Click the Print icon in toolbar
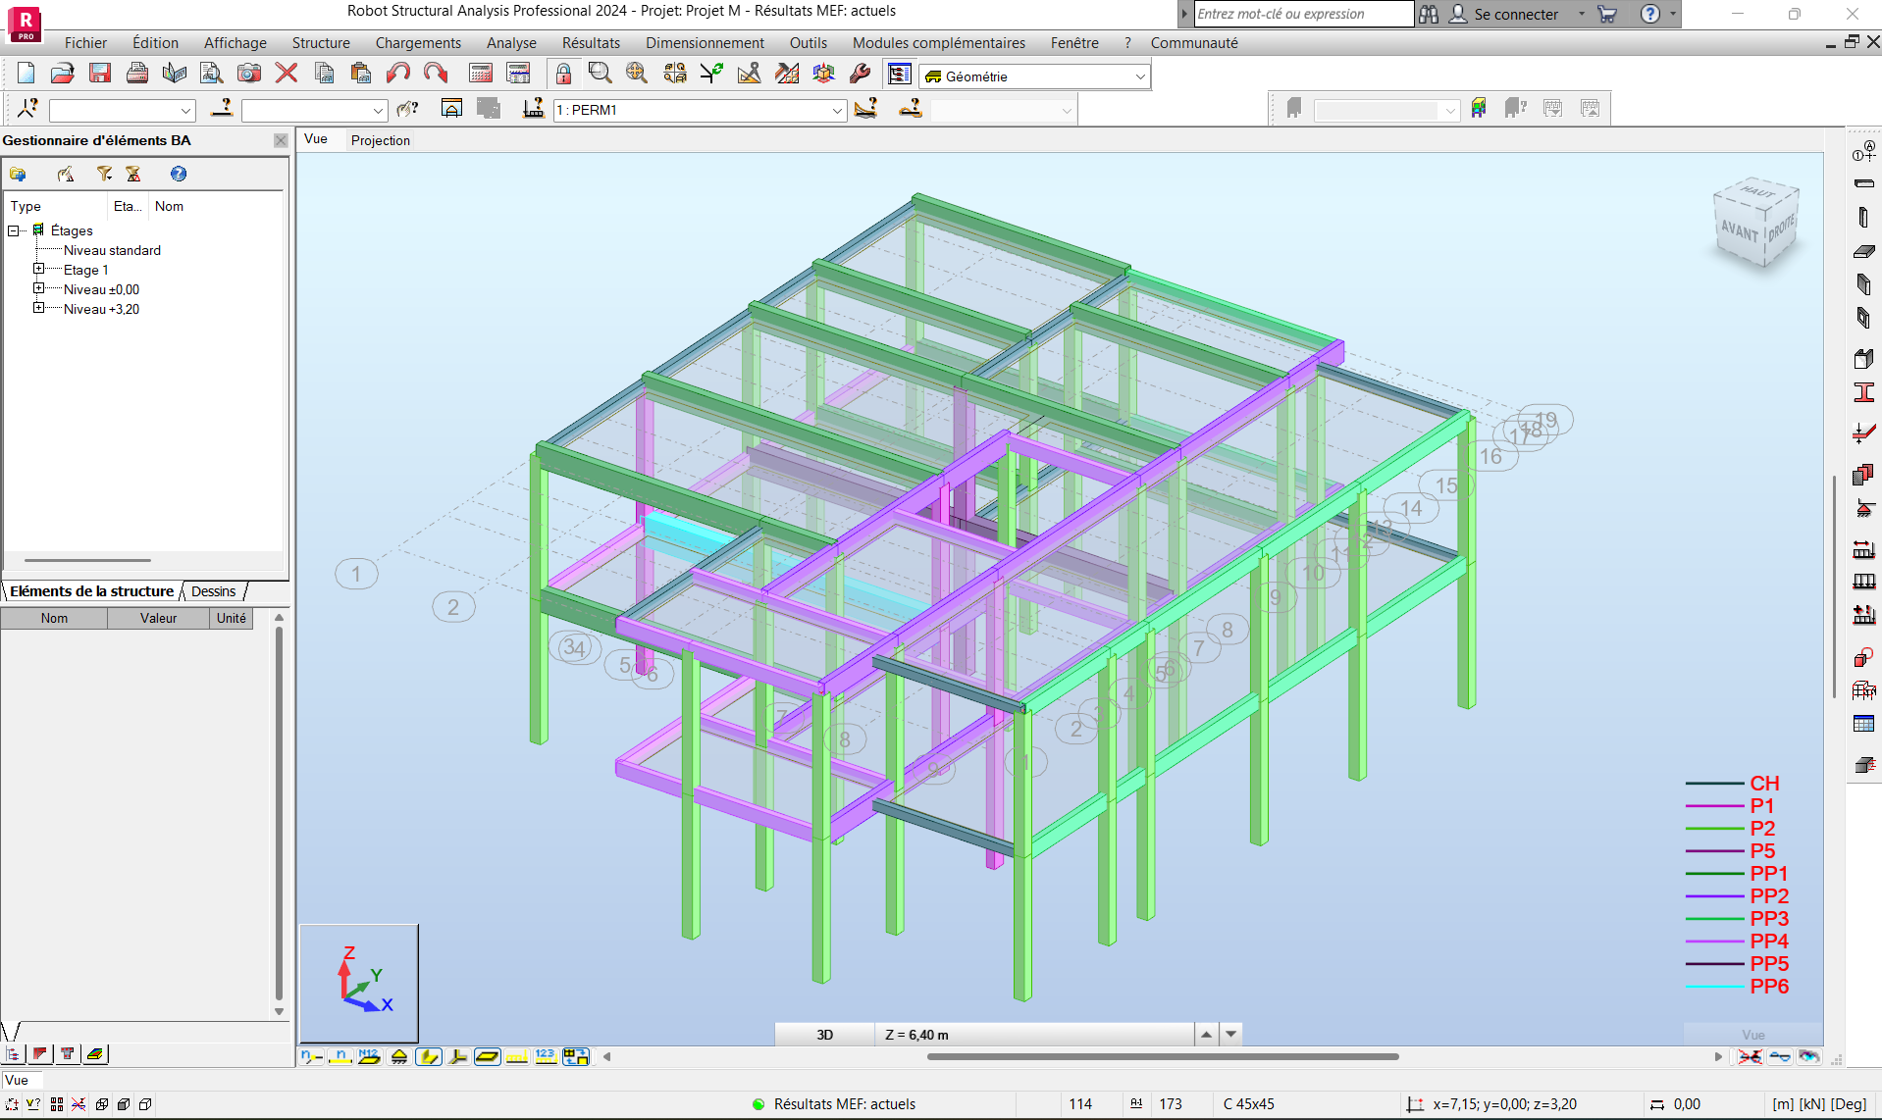Viewport: 1882px width, 1120px height. (x=137, y=74)
